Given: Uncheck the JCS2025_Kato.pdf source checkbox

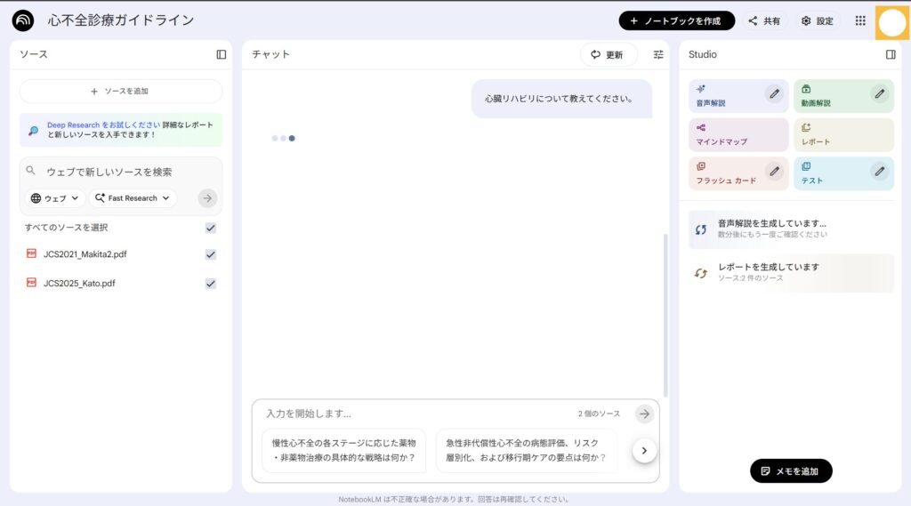Looking at the screenshot, I should tap(211, 284).
